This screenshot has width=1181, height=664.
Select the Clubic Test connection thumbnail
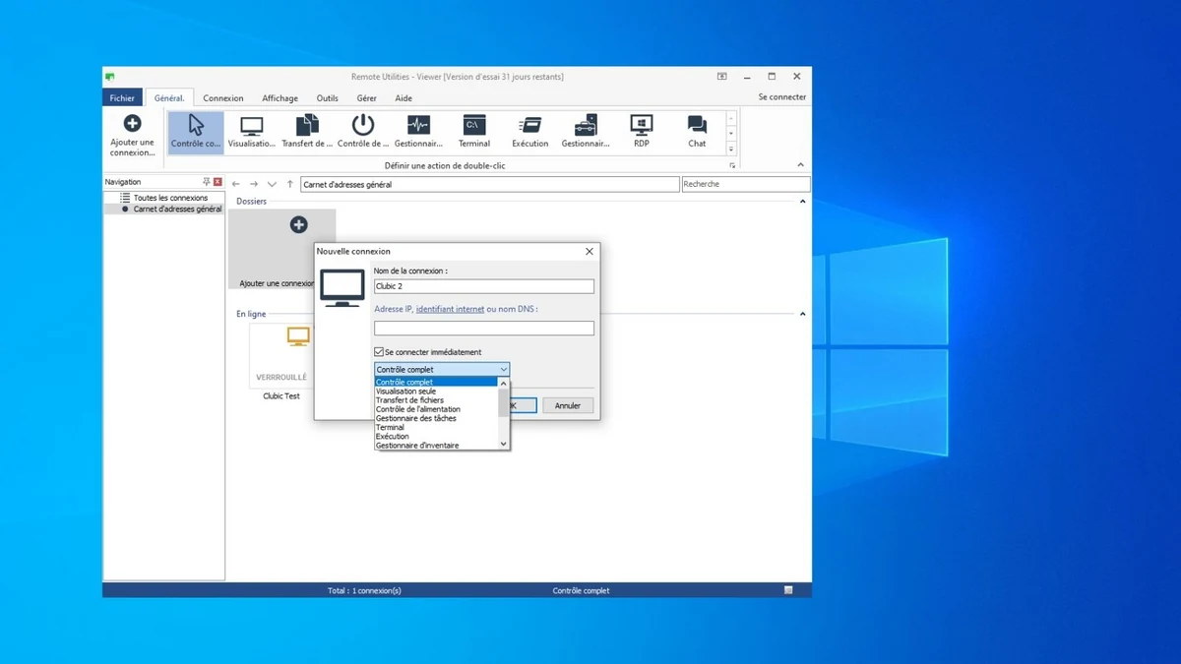[x=281, y=357]
